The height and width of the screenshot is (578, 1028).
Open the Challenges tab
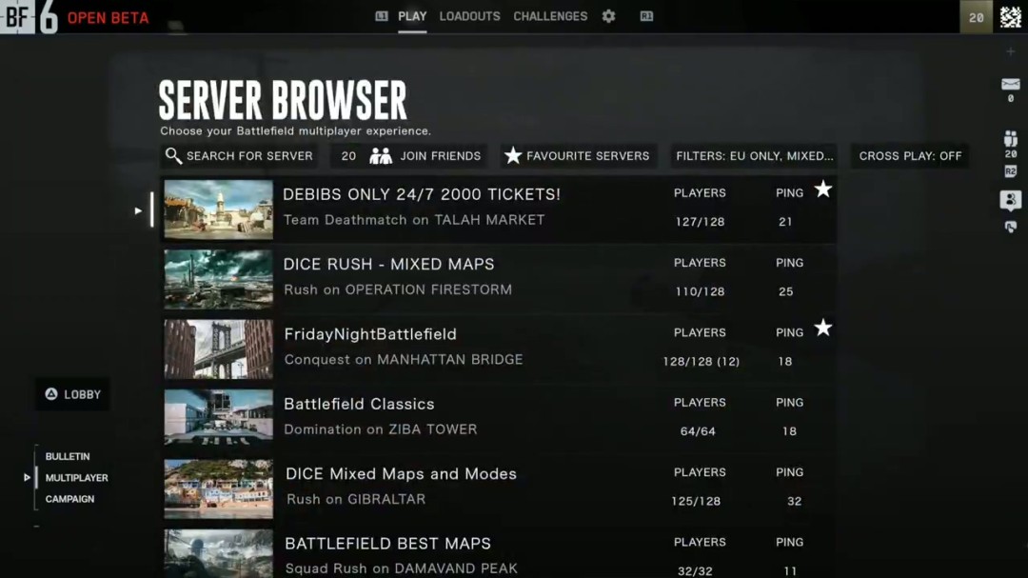pyautogui.click(x=550, y=16)
